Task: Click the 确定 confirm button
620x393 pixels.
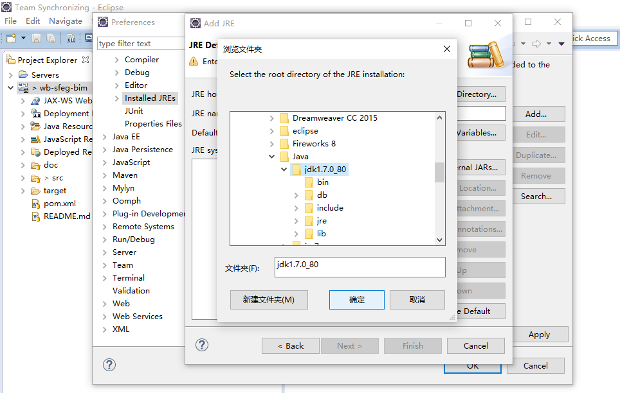Action: point(357,300)
